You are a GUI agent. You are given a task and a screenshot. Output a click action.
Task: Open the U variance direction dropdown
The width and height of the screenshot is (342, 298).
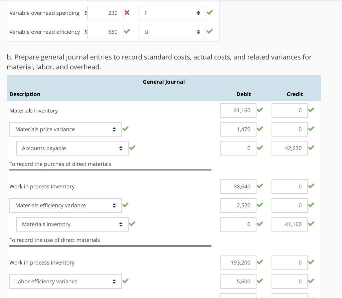pyautogui.click(x=172, y=32)
